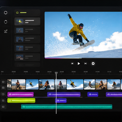
Task: Select the highlighted first media item in list
Action: tap(27, 21)
